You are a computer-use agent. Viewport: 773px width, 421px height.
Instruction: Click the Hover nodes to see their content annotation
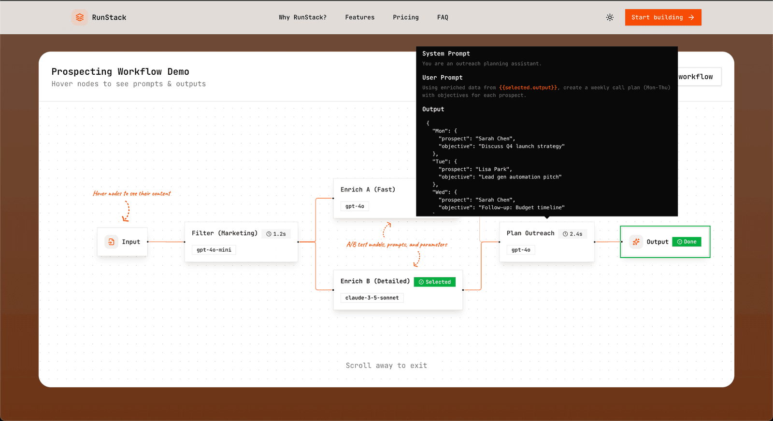tap(132, 193)
